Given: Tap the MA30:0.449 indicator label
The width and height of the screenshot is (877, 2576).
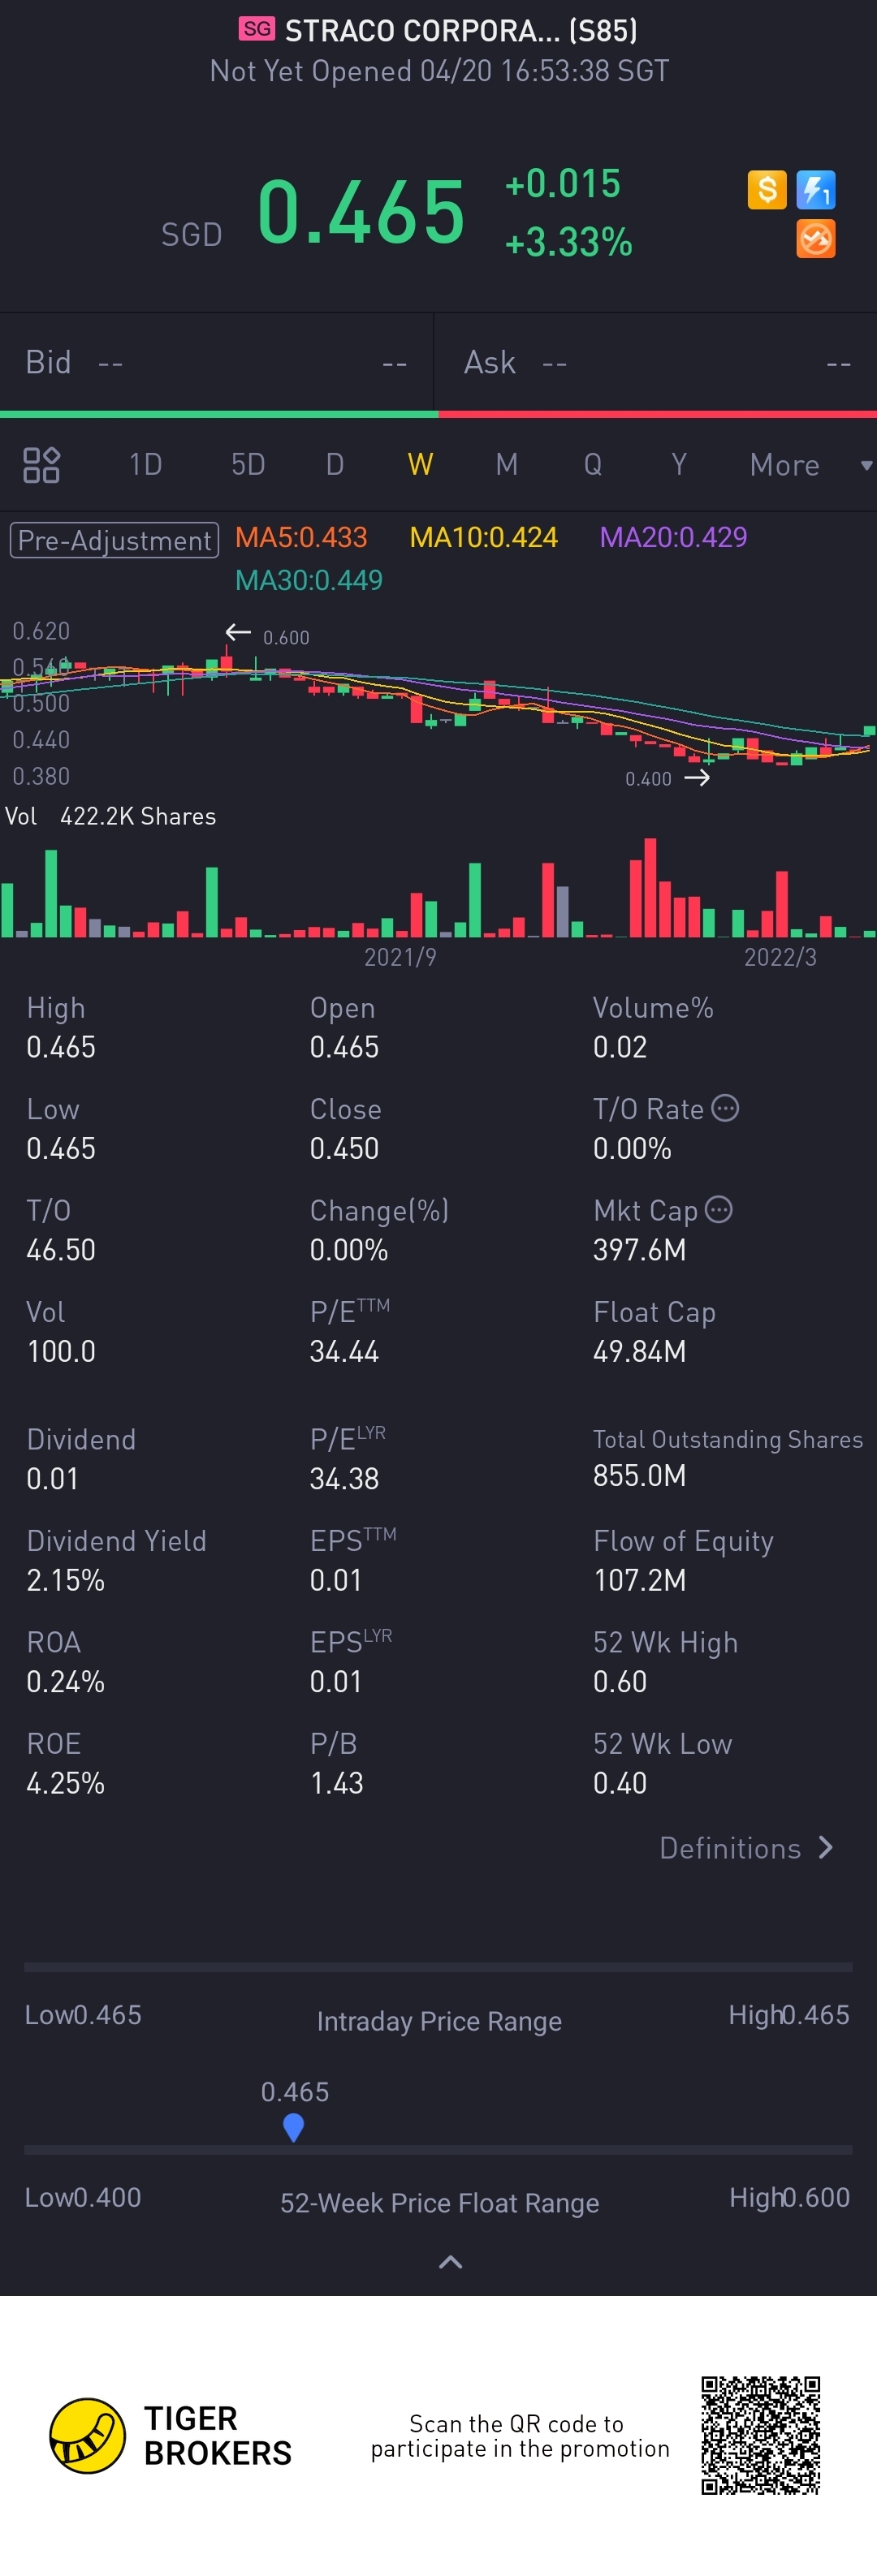Looking at the screenshot, I should click(x=309, y=580).
